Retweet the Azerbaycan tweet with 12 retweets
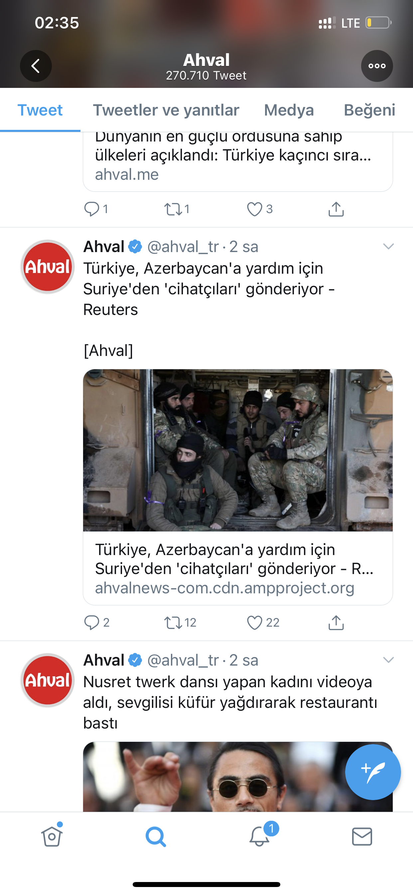Image resolution: width=413 pixels, height=895 pixels. pos(180,622)
